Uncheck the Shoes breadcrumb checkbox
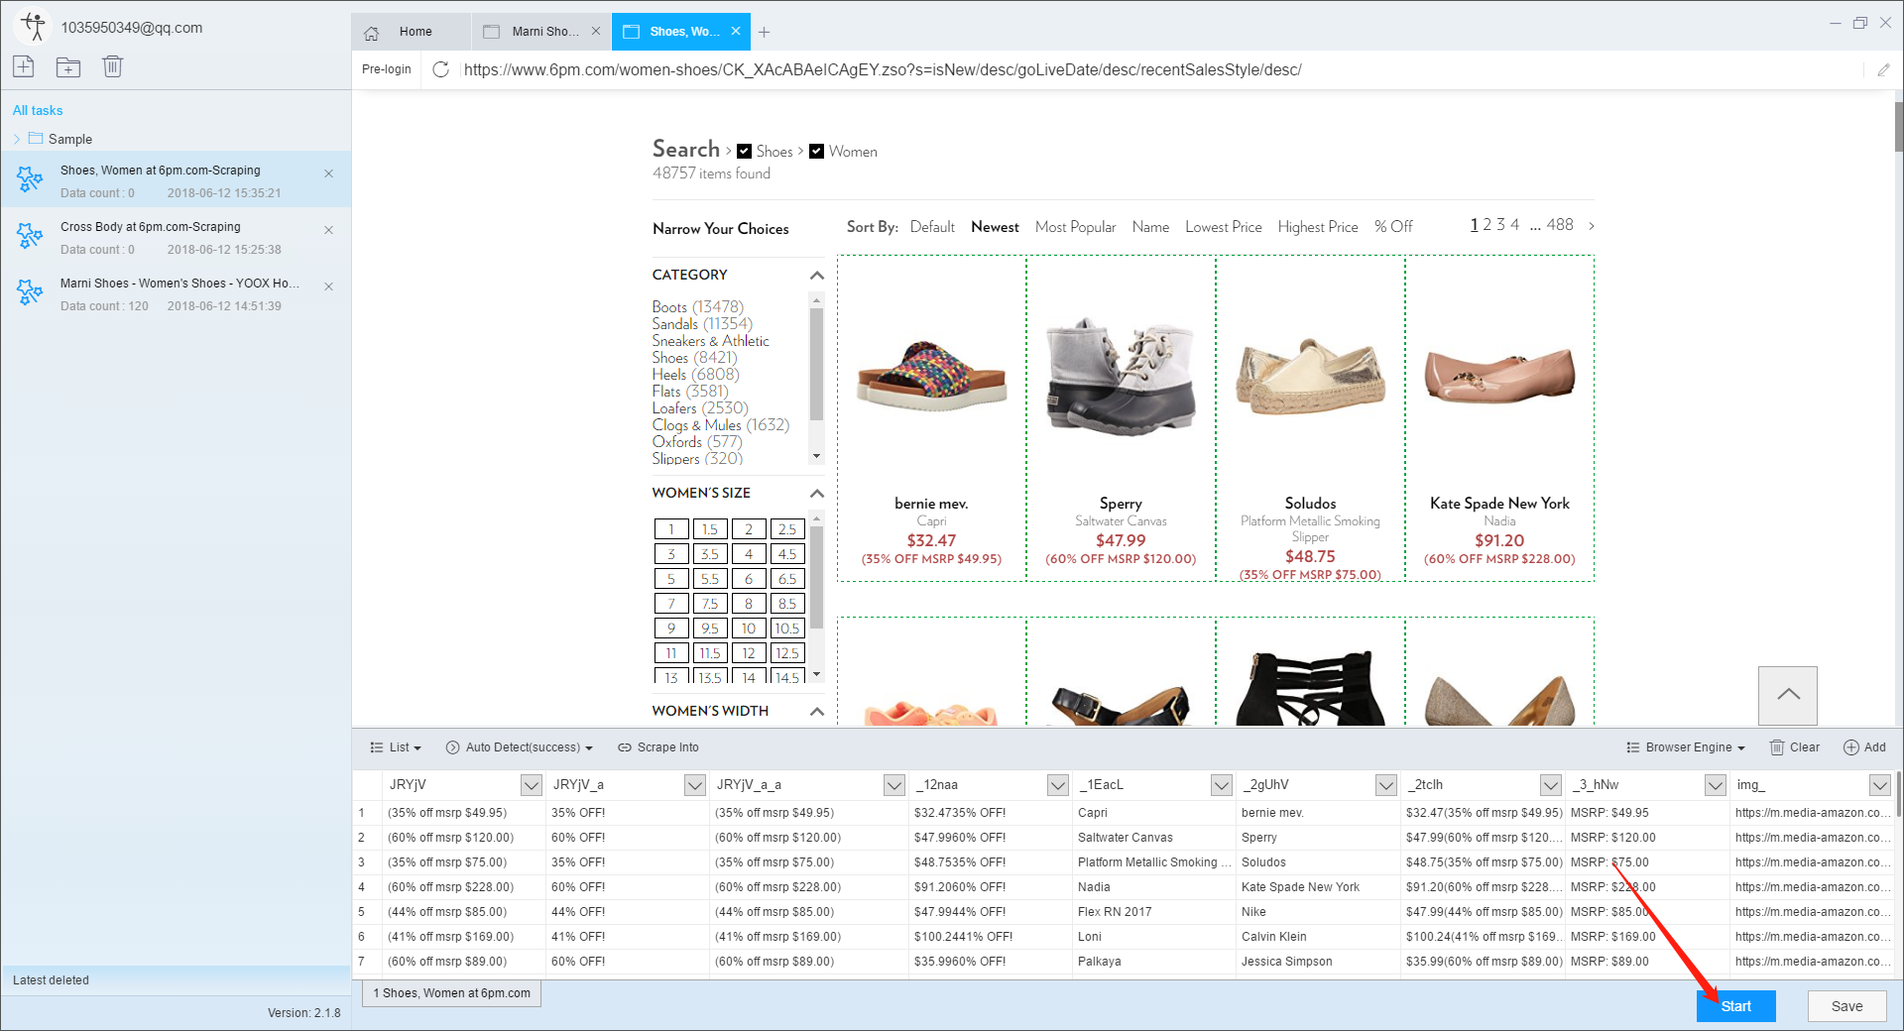The image size is (1904, 1031). click(x=744, y=152)
